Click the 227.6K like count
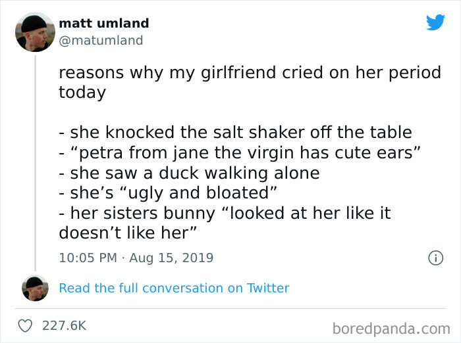The image size is (461, 343). (x=64, y=326)
